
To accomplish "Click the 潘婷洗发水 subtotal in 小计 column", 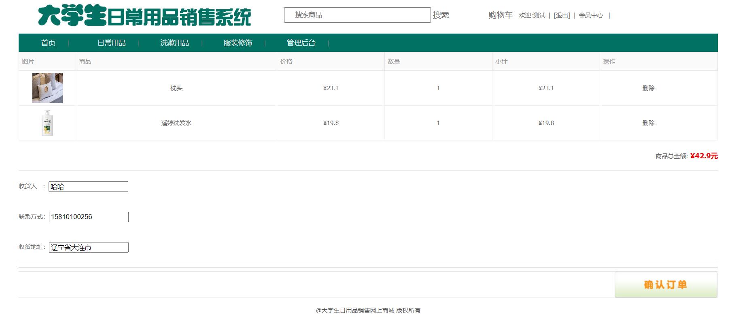I will pos(546,123).
